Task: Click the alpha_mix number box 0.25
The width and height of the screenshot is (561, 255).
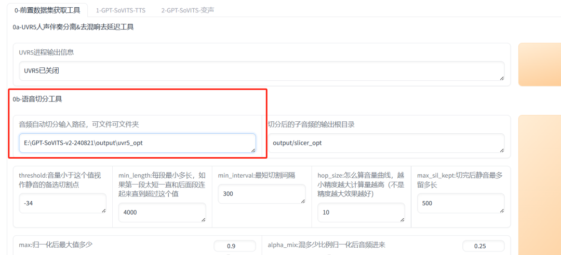Action: (484, 246)
